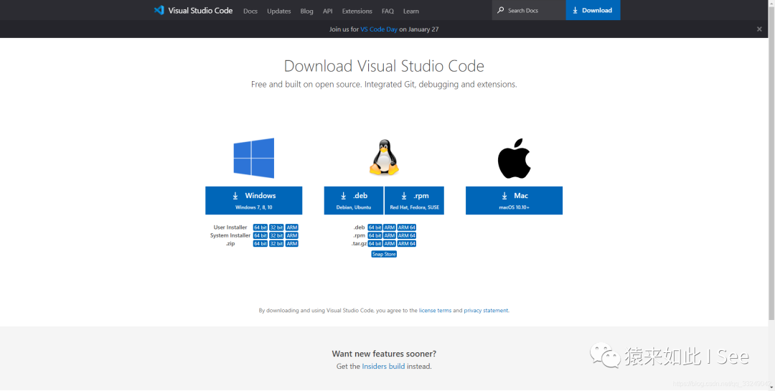
Task: Select Windows System Installer 32 bit
Action: [x=276, y=236]
